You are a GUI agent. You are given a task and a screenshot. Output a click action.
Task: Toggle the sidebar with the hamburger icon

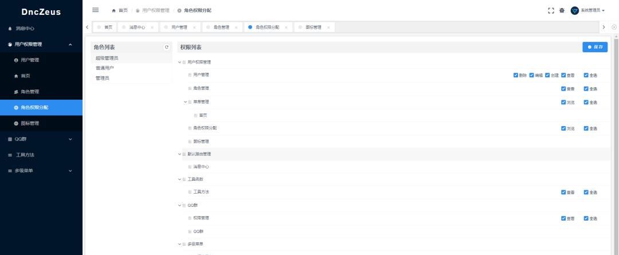point(96,10)
